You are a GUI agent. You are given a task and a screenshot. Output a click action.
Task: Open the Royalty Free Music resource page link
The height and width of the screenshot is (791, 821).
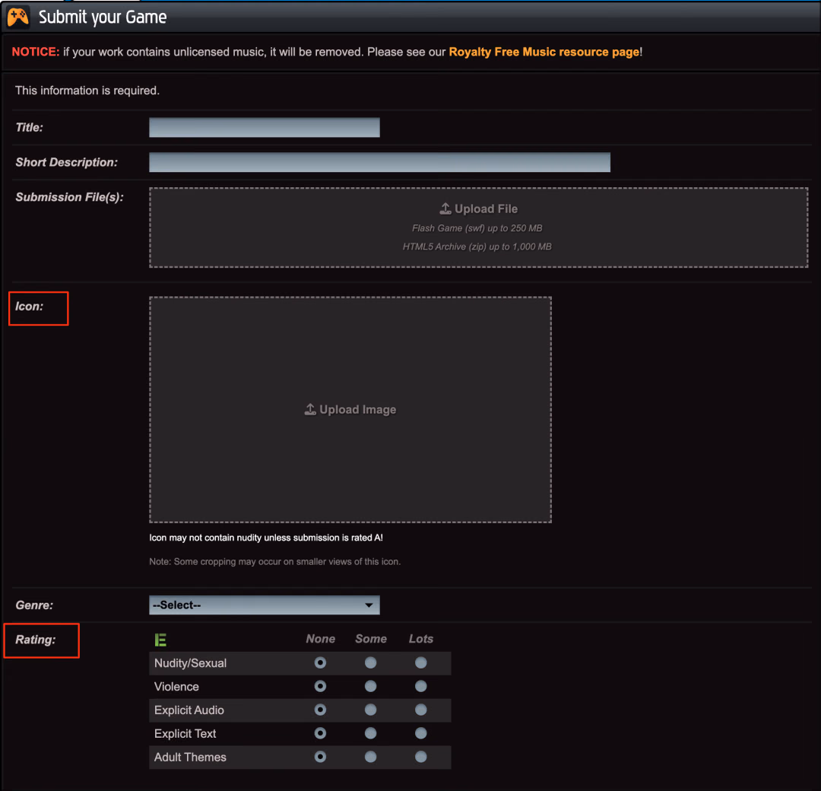(x=544, y=52)
